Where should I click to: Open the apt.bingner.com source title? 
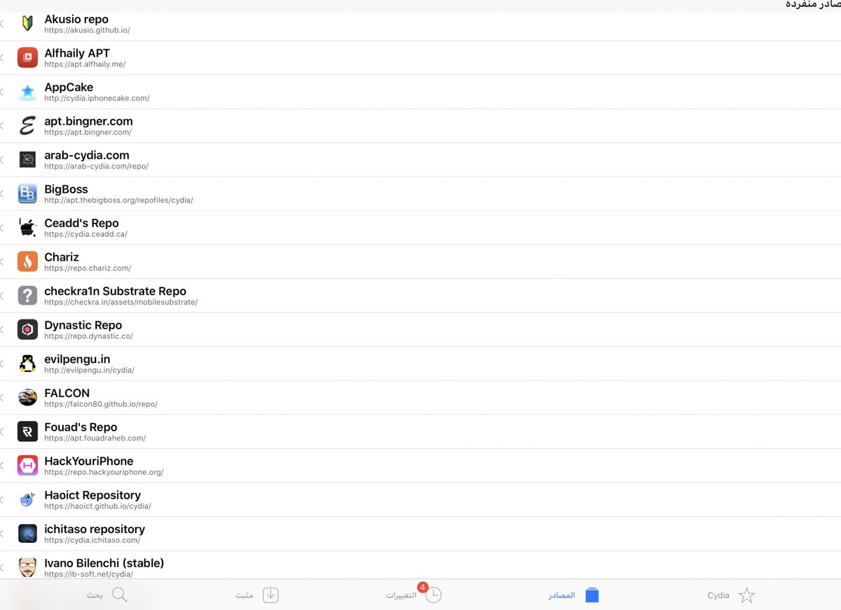[88, 121]
